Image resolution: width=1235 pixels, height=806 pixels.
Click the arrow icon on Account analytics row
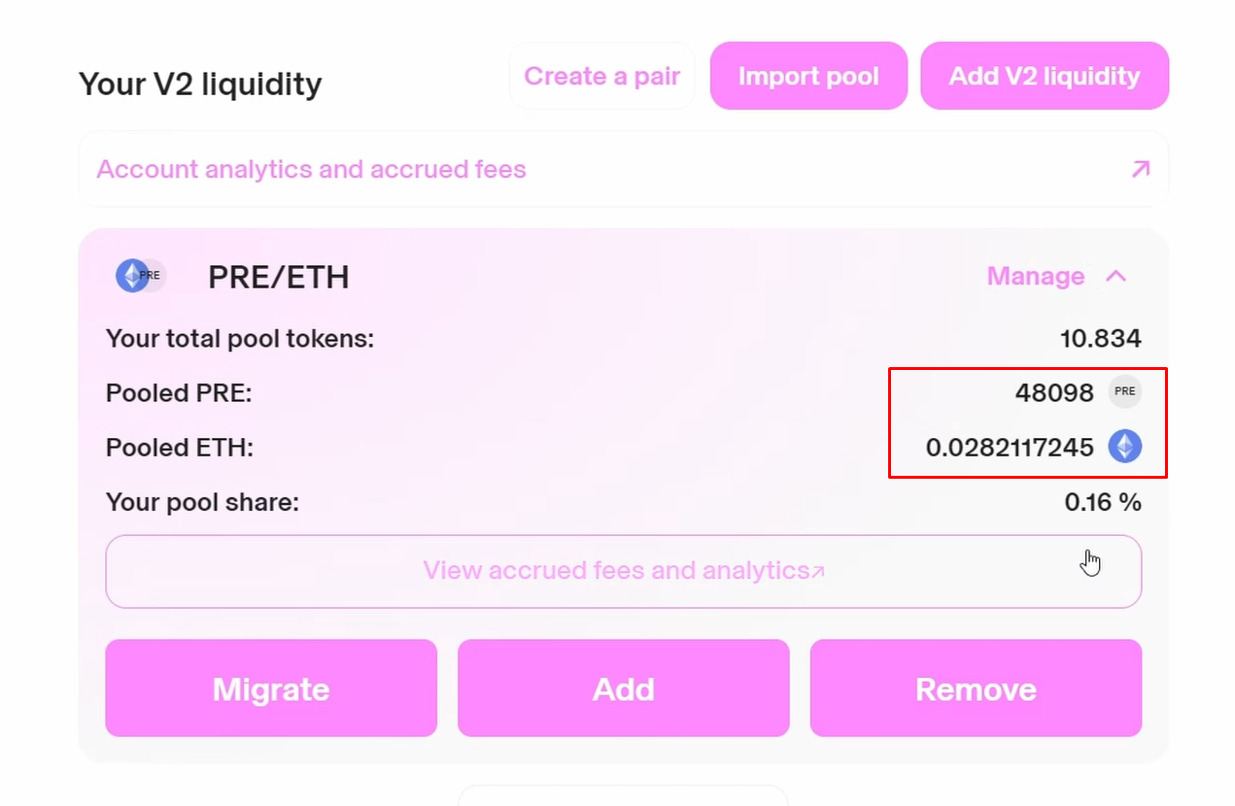tap(1140, 170)
